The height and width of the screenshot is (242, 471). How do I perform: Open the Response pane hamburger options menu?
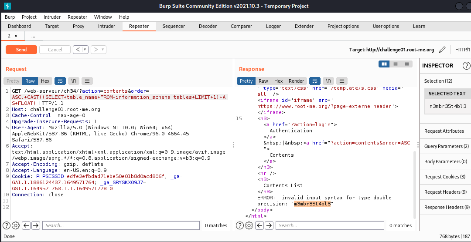(x=342, y=81)
